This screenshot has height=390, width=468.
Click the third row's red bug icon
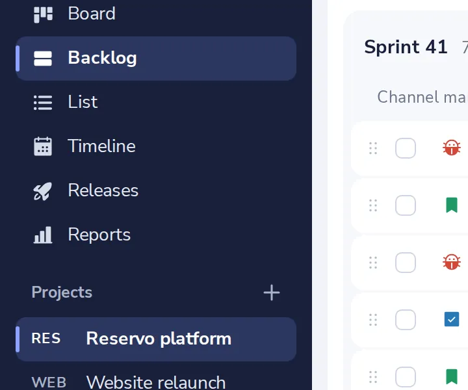tap(452, 262)
